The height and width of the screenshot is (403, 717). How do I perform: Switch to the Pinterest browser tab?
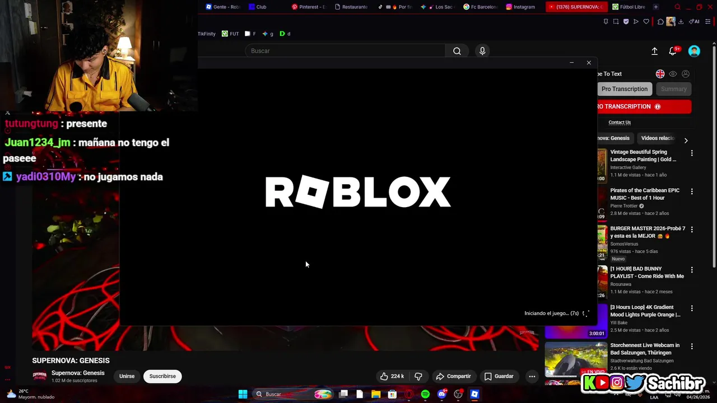coord(309,7)
